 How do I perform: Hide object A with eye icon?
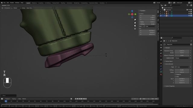189,12
